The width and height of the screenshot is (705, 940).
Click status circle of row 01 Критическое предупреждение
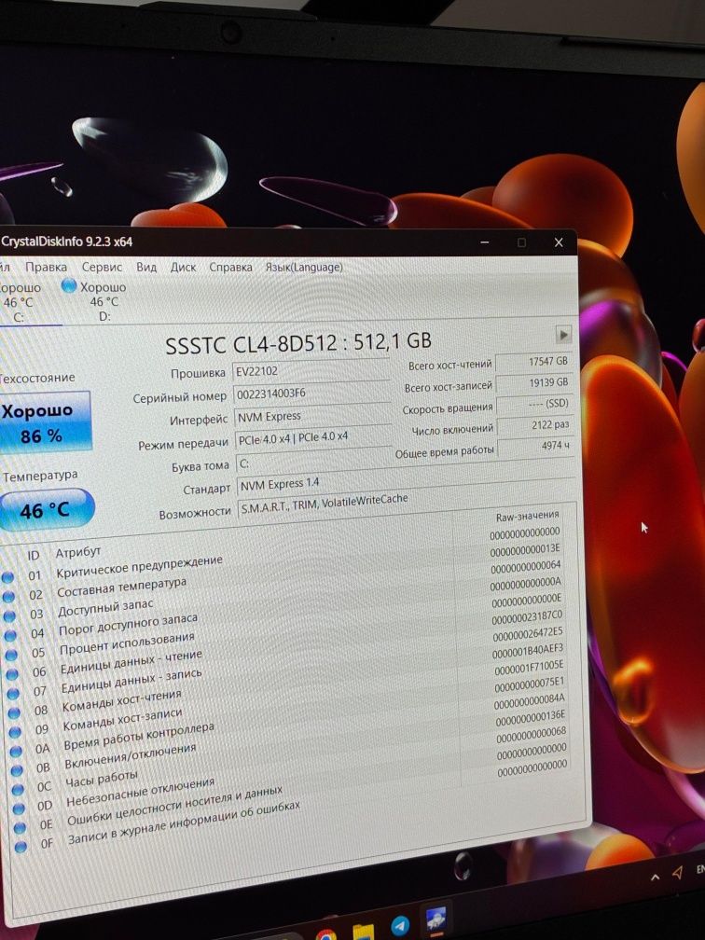pyautogui.click(x=7, y=577)
